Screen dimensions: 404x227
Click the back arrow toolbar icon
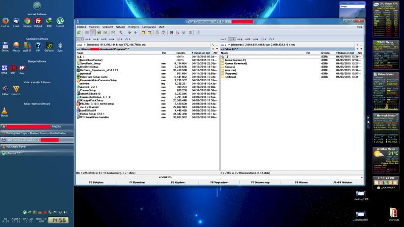tap(129, 33)
